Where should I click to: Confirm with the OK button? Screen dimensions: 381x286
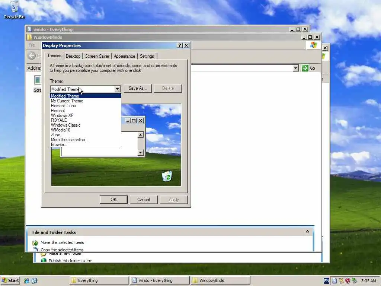point(113,200)
